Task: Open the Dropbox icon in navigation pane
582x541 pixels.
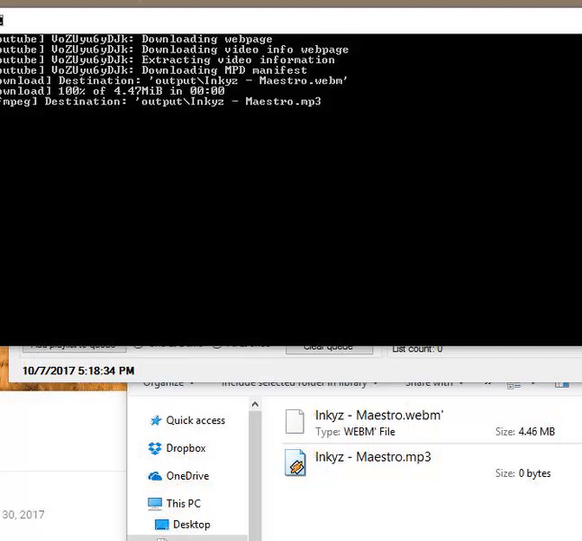Action: pos(155,448)
